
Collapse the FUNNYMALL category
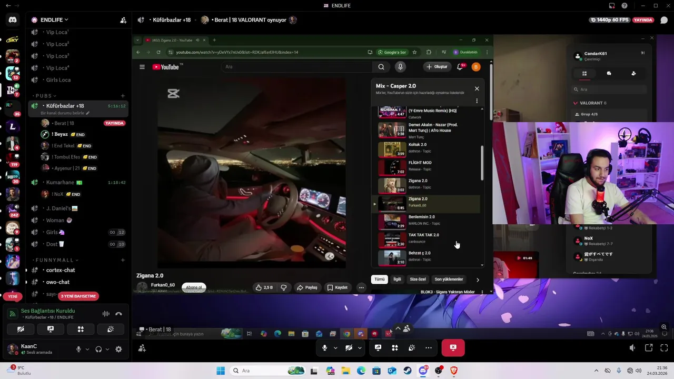56,260
